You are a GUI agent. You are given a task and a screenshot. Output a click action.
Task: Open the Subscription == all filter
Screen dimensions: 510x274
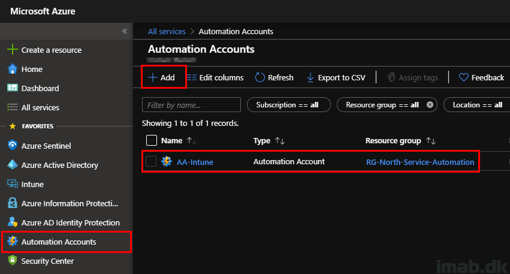point(289,105)
